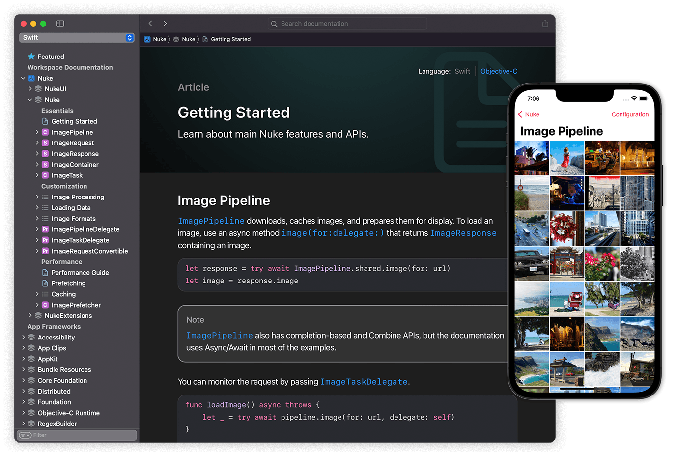Image resolution: width=678 pixels, height=452 pixels.
Task: Click the share icon in toolbar
Action: pos(545,24)
